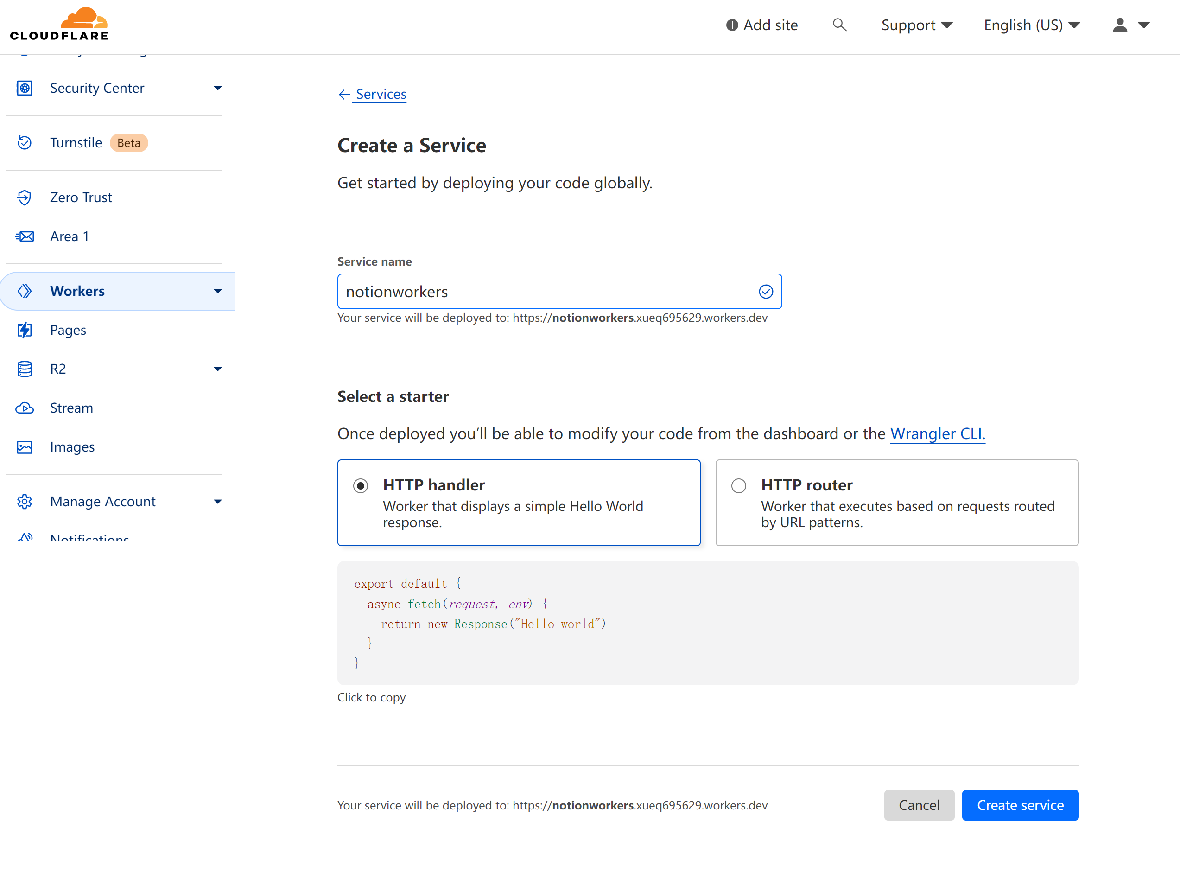The height and width of the screenshot is (879, 1180).
Task: Click the back arrow beside Services
Action: coord(344,95)
